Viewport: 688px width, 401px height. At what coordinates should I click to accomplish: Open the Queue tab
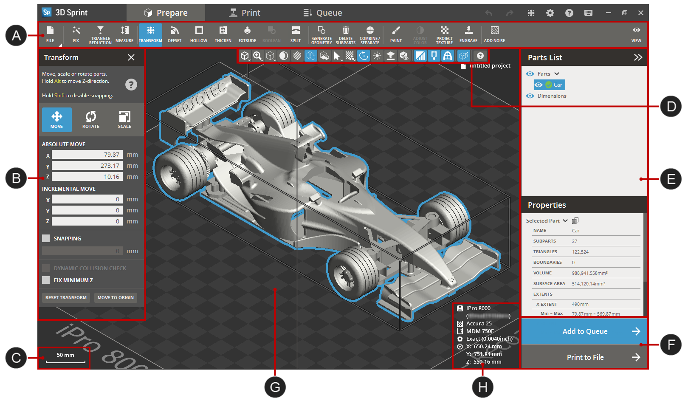[x=322, y=13]
